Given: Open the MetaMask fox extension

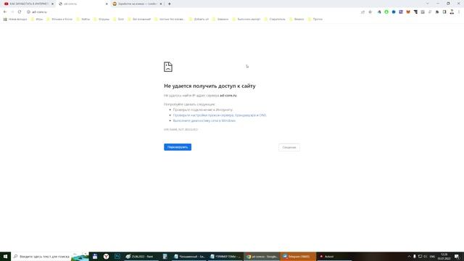Looking at the screenshot, I should (x=408, y=12).
